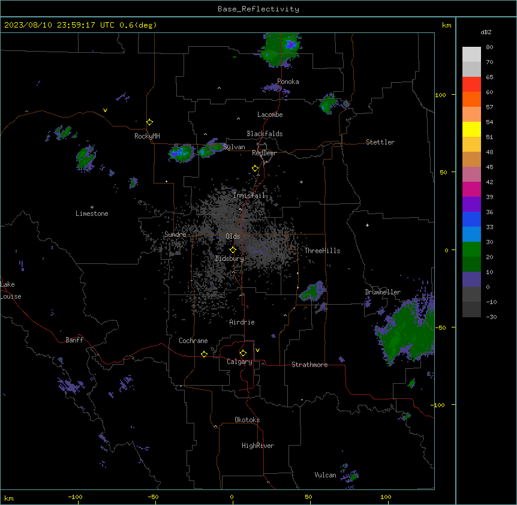Click the Airdrie city label
The image size is (517, 505).
(x=242, y=322)
